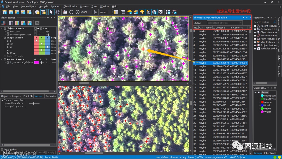The height and width of the screenshot is (159, 282).
Task: Click the add image layer mix icon
Action: [30, 23]
